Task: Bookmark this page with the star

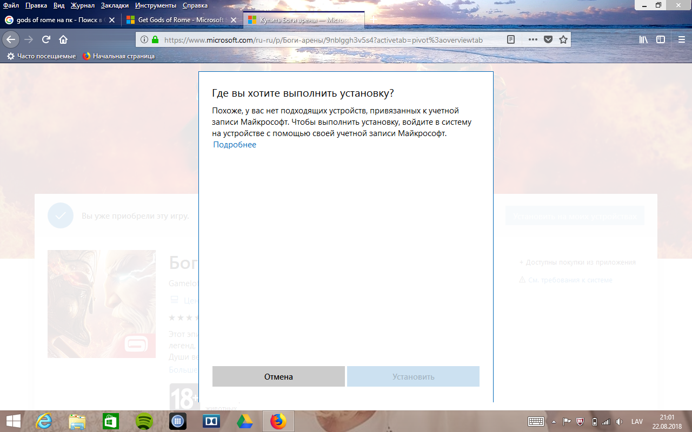Action: coord(563,39)
